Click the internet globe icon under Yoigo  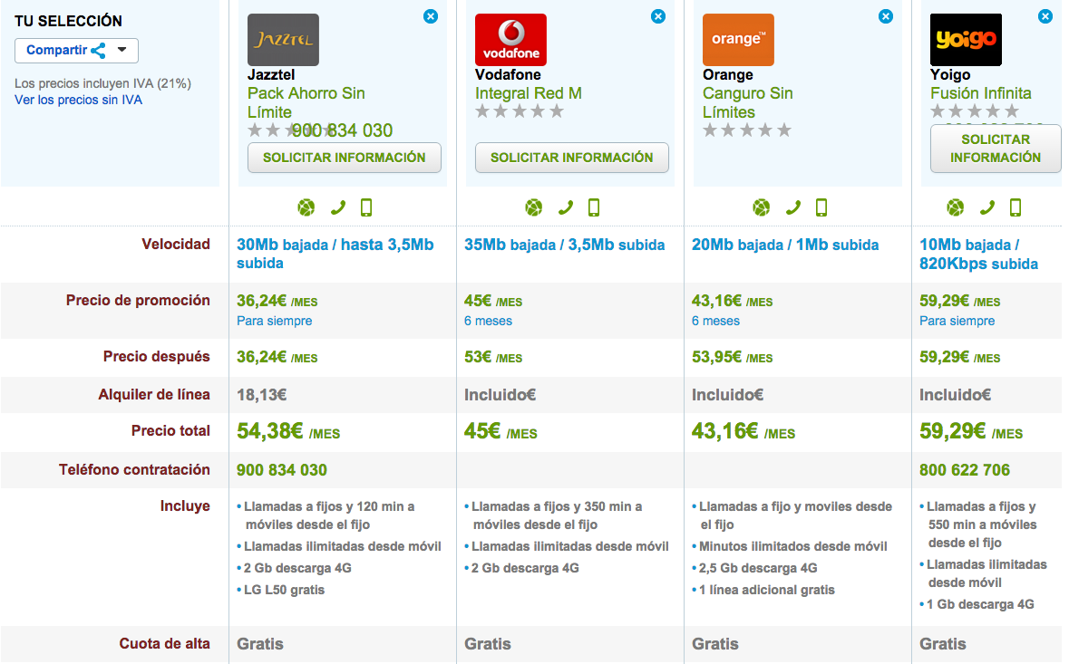point(956,207)
